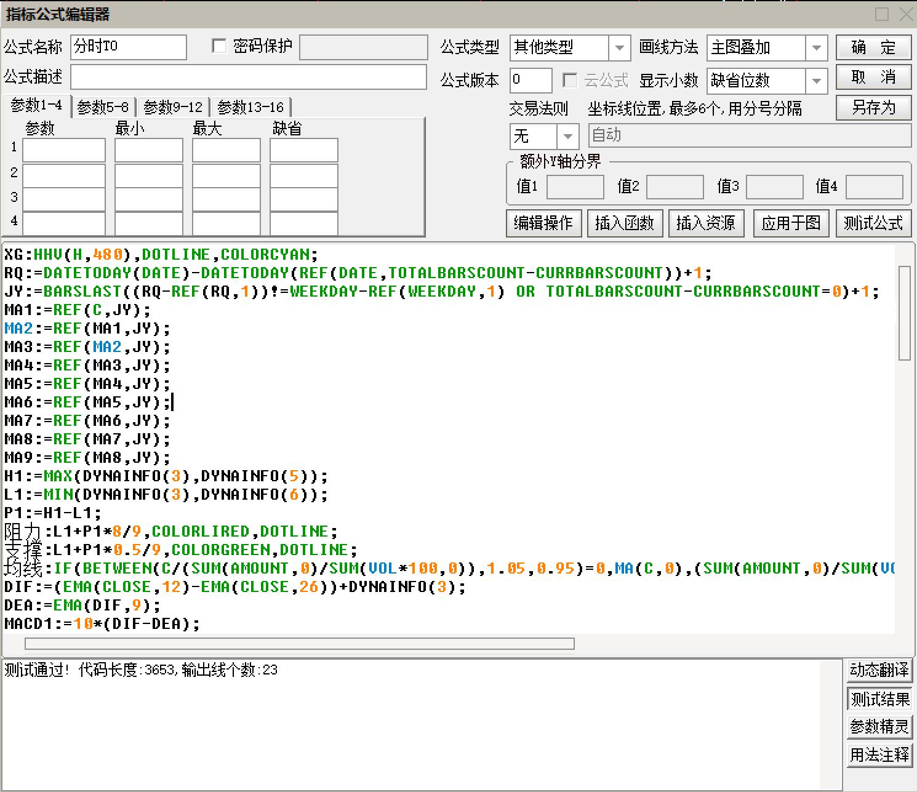Open the 编辑操作 edit operations dialog
Image resolution: width=917 pixels, height=792 pixels.
click(543, 223)
